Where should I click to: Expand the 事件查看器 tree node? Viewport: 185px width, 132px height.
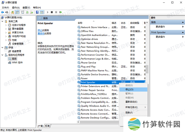tap(6, 29)
